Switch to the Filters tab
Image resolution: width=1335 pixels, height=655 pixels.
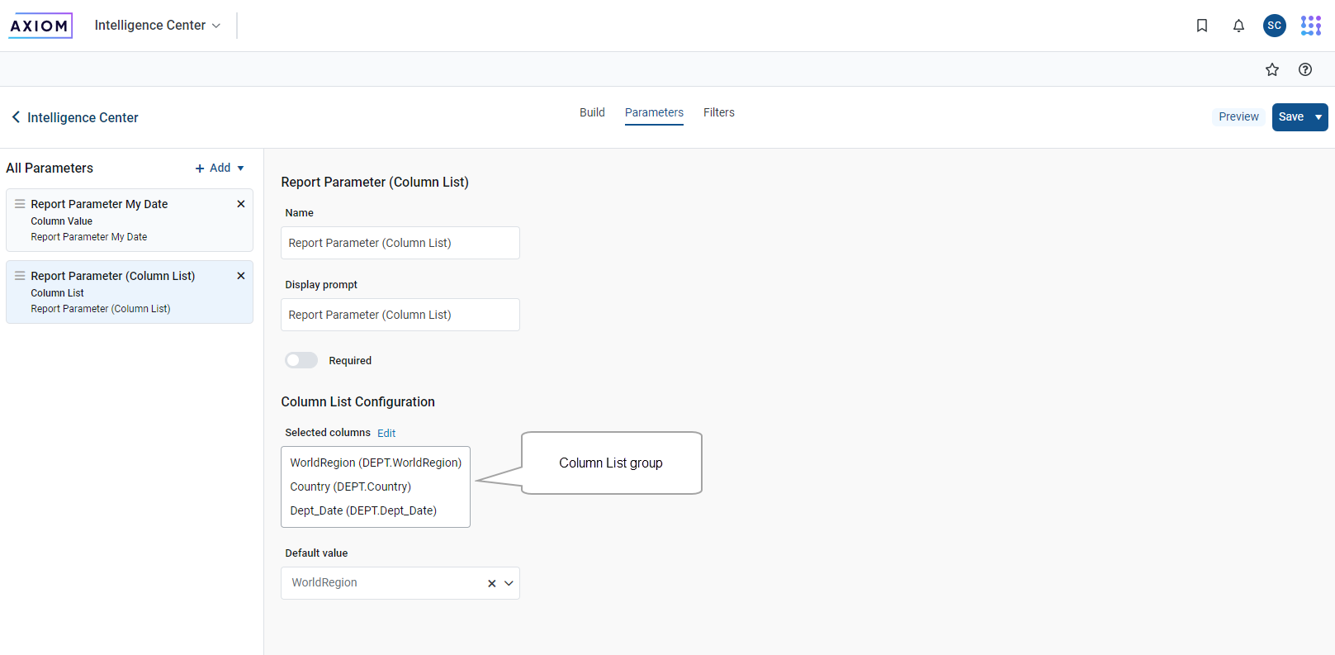point(718,112)
